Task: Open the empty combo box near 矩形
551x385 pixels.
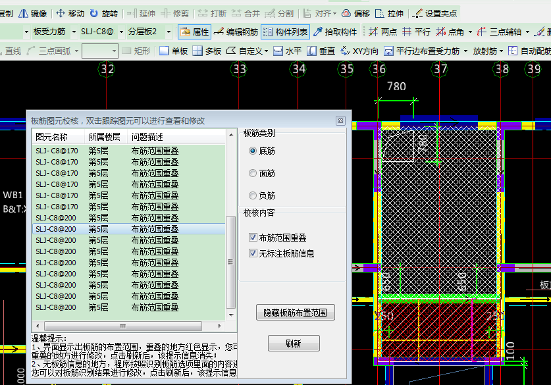Action: point(100,51)
